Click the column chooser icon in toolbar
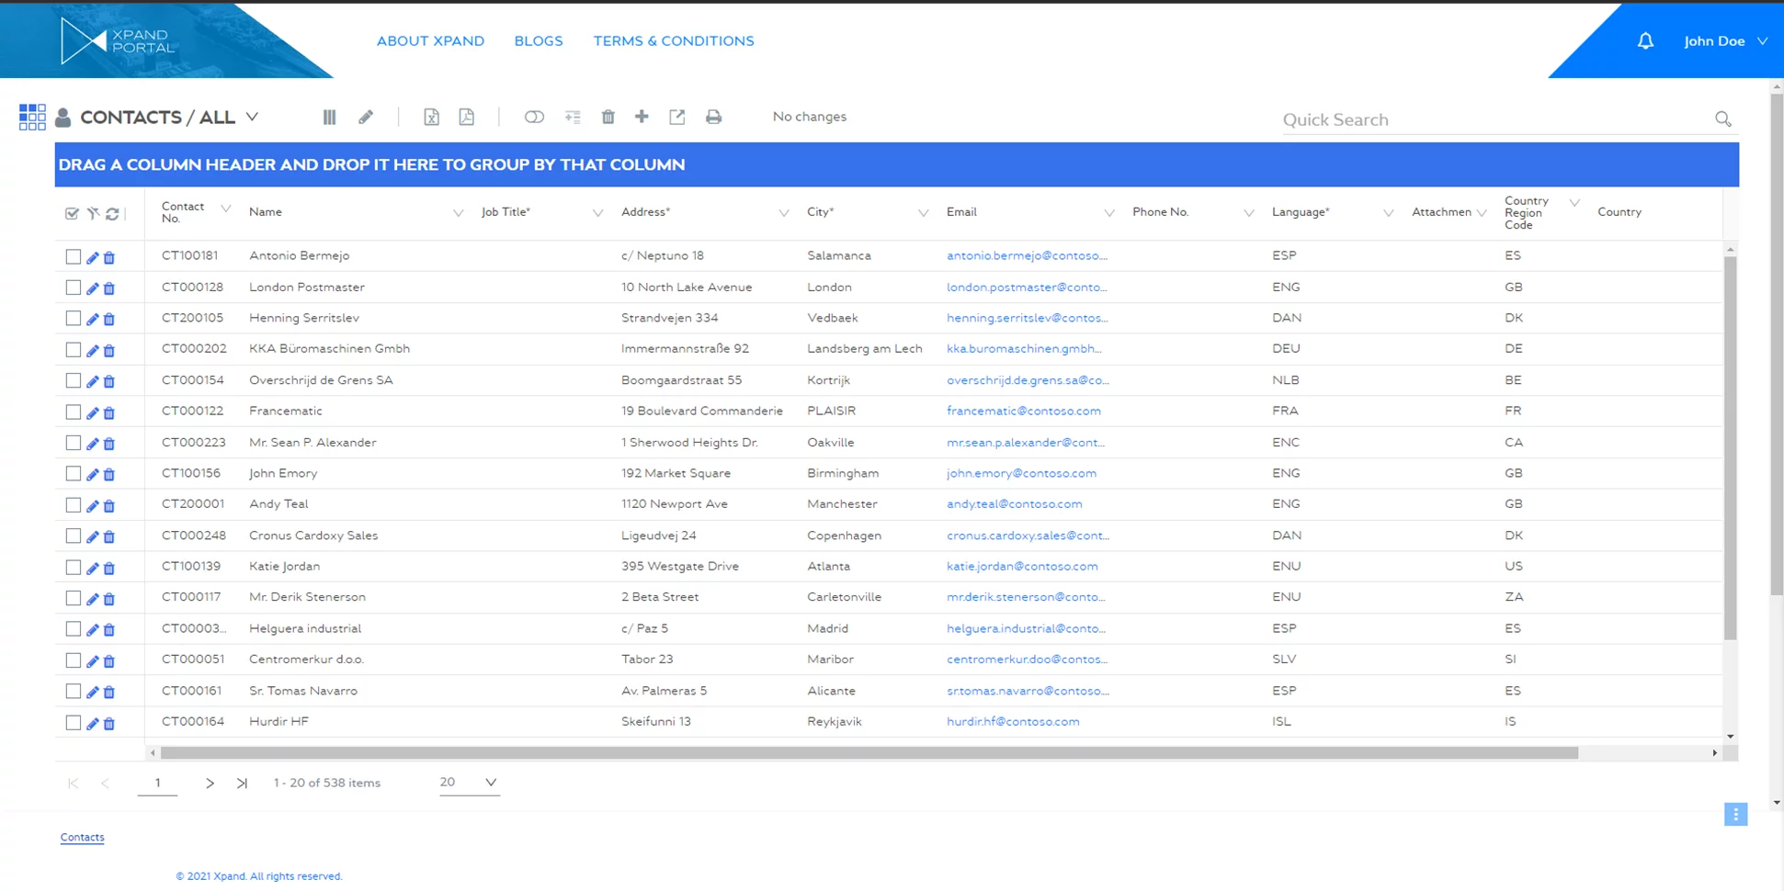Image resolution: width=1784 pixels, height=891 pixels. [x=329, y=117]
